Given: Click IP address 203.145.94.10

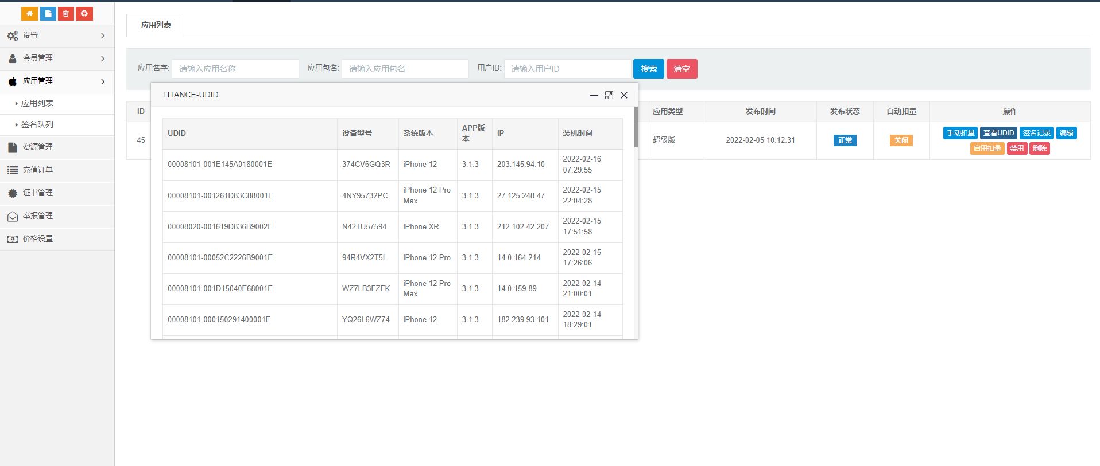Looking at the screenshot, I should 521,165.
